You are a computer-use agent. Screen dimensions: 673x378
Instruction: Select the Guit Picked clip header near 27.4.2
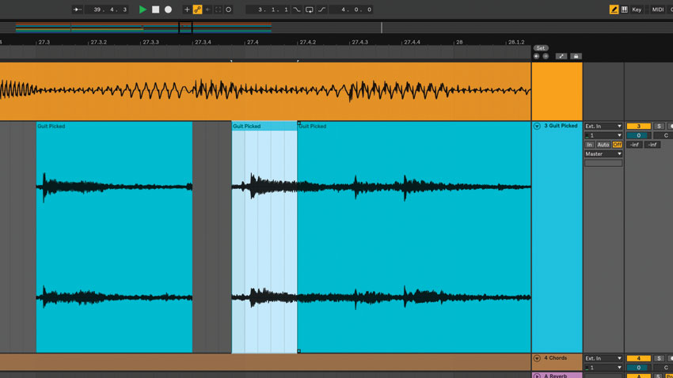pyautogui.click(x=414, y=126)
